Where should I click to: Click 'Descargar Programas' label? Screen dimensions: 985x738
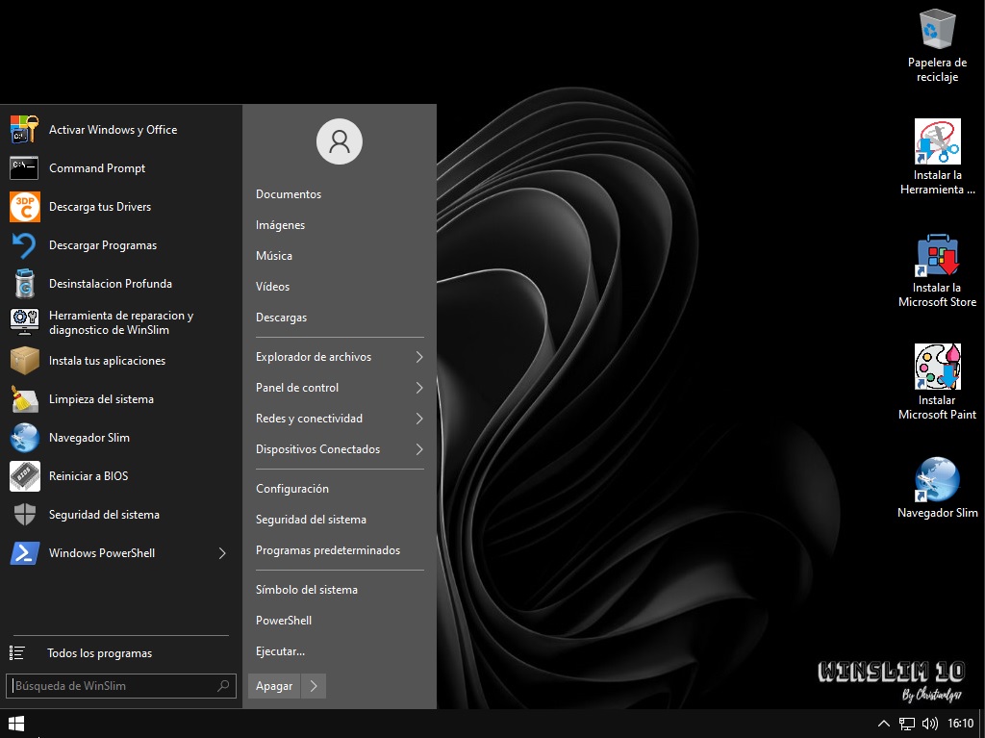(x=103, y=245)
